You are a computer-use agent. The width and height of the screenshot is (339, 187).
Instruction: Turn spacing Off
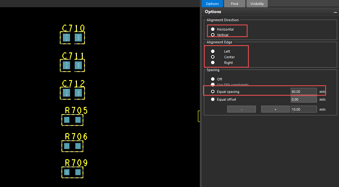point(213,79)
